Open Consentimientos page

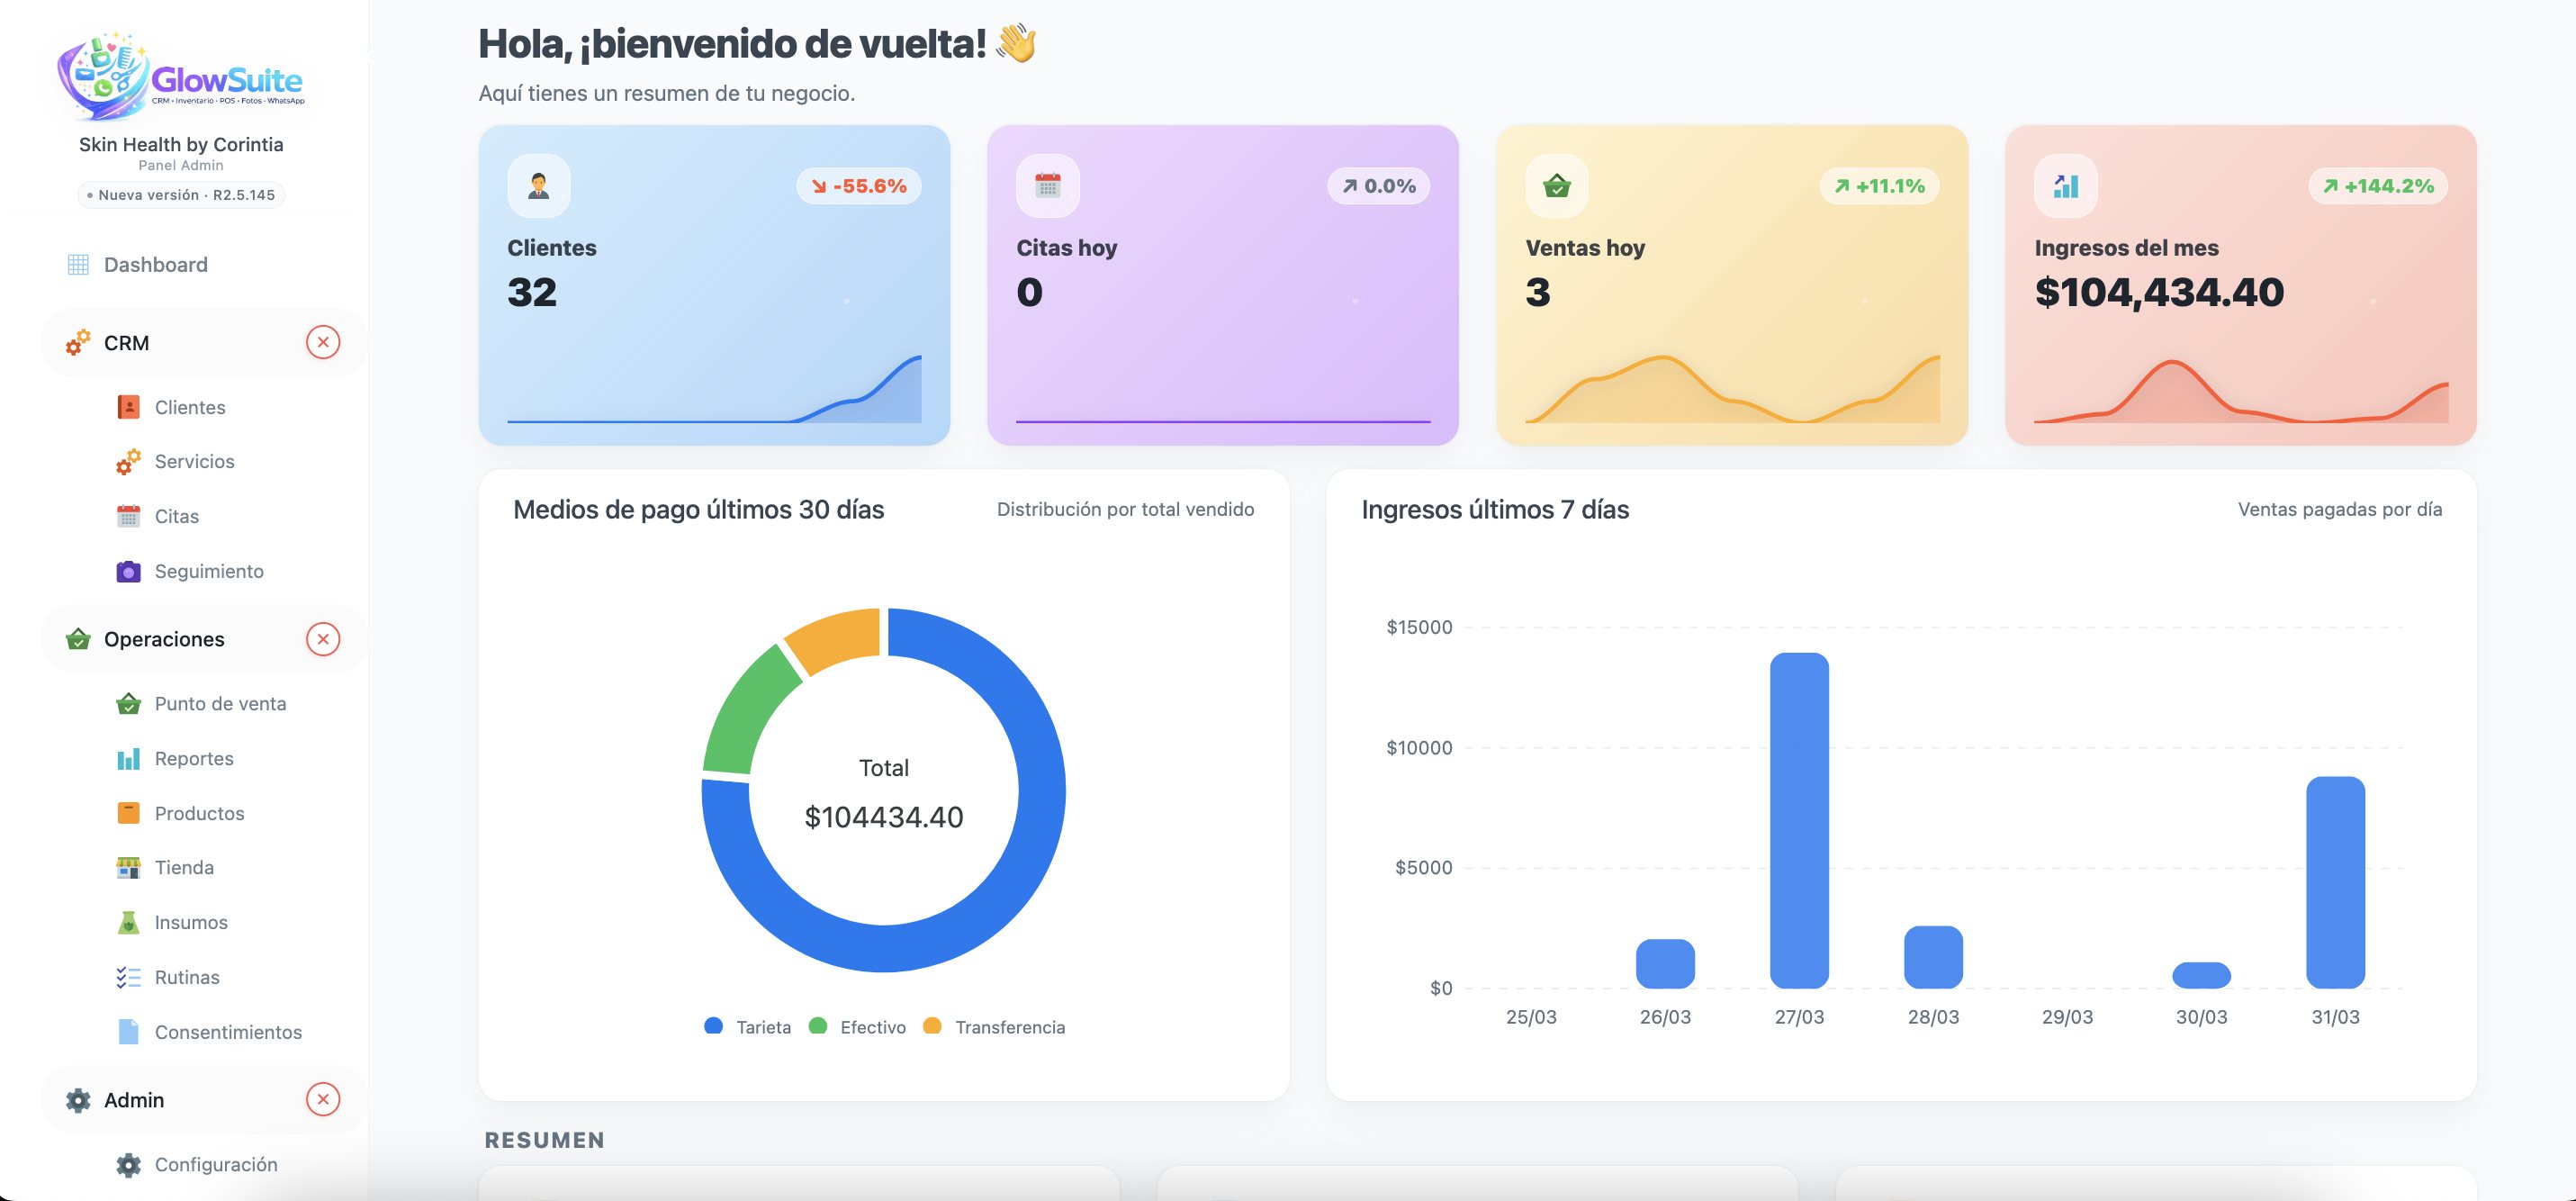[x=228, y=1032]
